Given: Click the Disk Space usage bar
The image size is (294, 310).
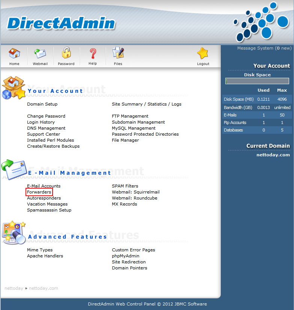Looking at the screenshot, I should click(x=257, y=81).
